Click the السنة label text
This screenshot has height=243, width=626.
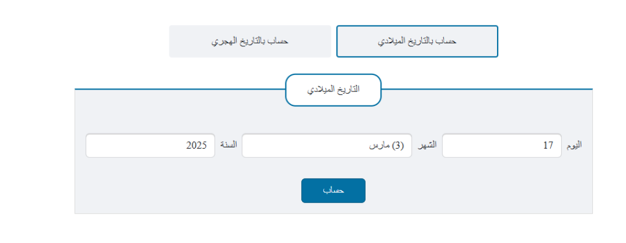[229, 145]
